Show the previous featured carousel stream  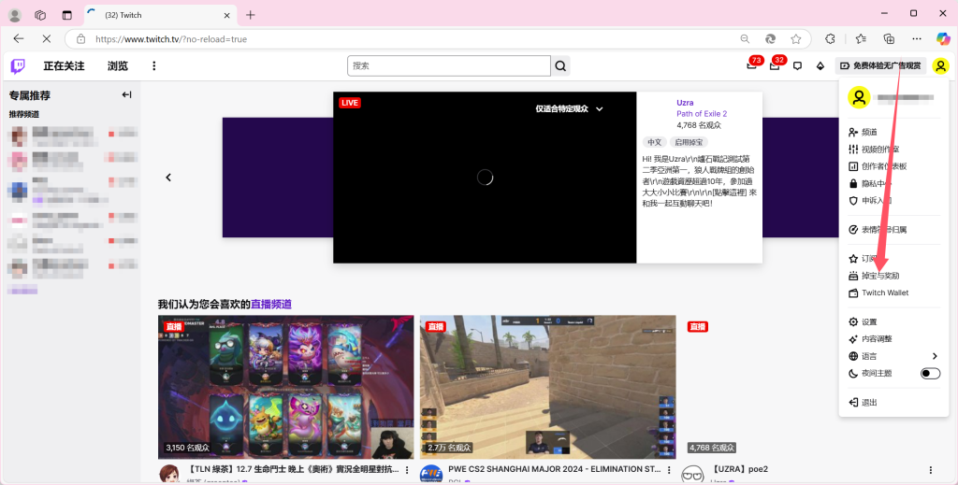pyautogui.click(x=168, y=178)
